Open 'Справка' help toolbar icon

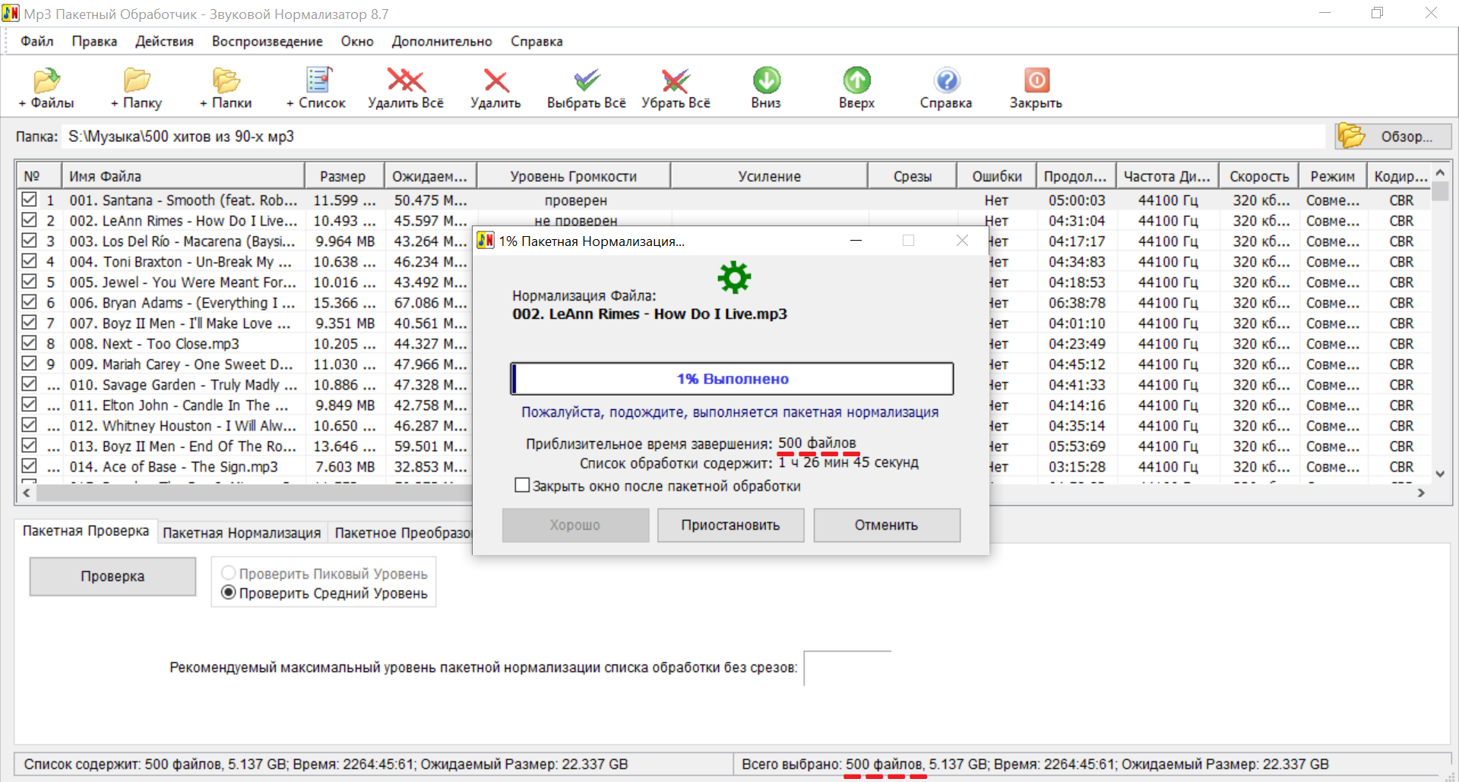click(947, 80)
